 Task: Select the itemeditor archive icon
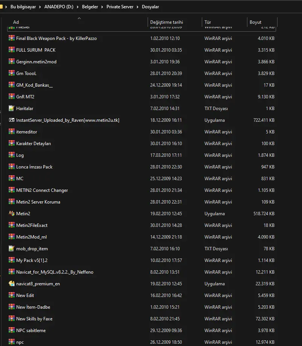(x=12, y=132)
